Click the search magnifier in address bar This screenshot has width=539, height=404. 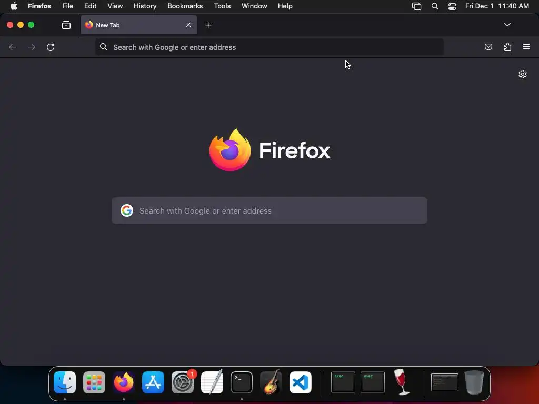[104, 47]
